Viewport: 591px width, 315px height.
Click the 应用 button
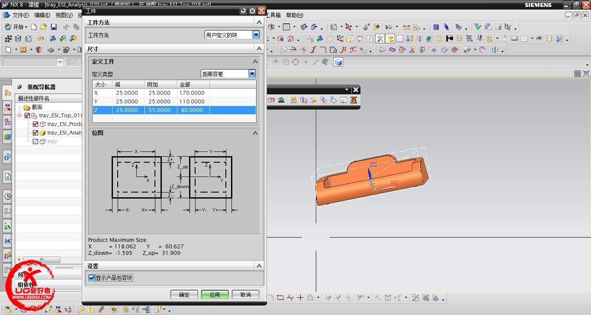[215, 295]
